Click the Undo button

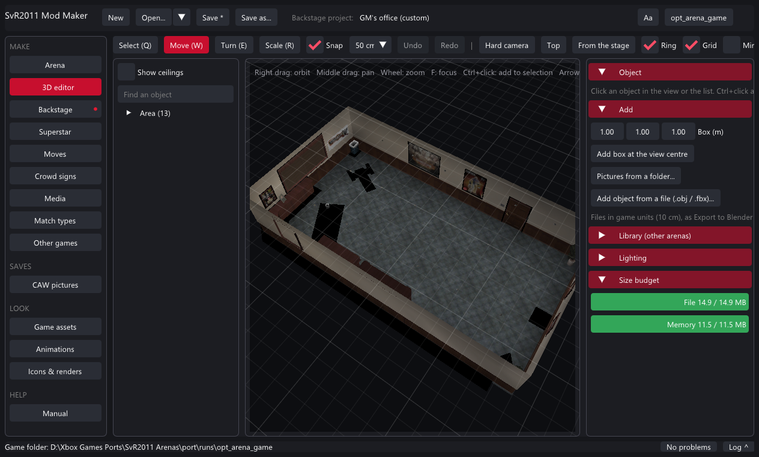413,45
